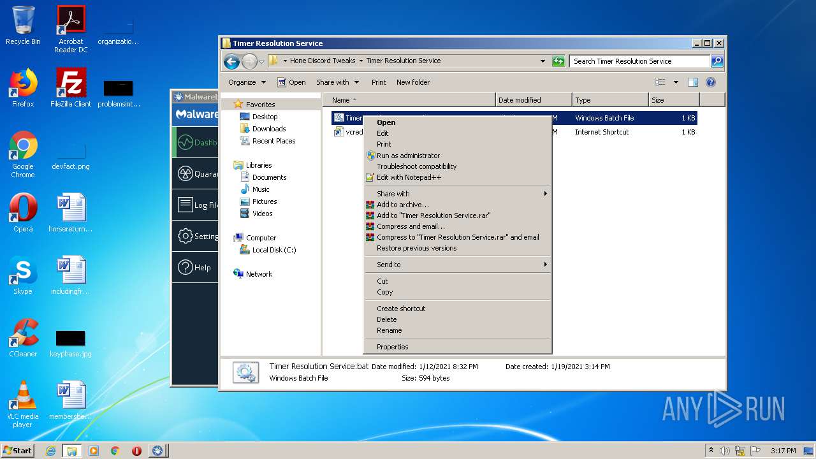The width and height of the screenshot is (816, 459).
Task: Click the Explorer Forward navigation arrow
Action: pyautogui.click(x=249, y=61)
